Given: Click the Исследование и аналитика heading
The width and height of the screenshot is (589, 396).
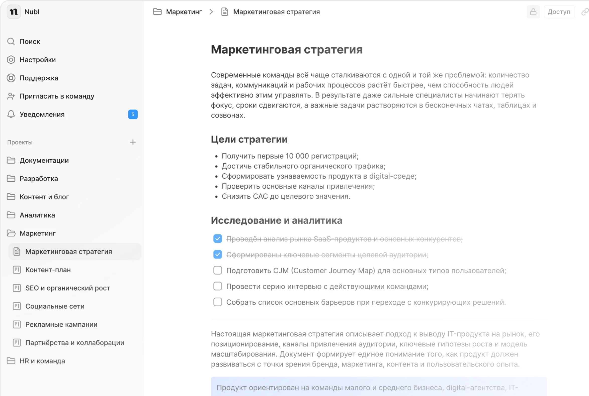Looking at the screenshot, I should coord(277,220).
